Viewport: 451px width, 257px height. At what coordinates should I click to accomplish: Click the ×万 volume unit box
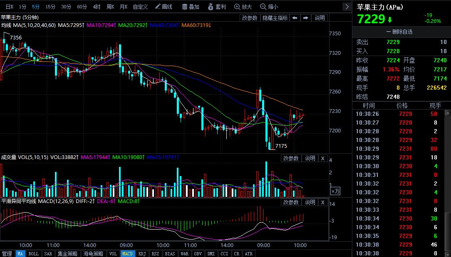click(x=335, y=191)
